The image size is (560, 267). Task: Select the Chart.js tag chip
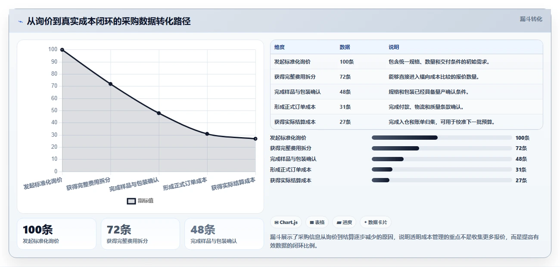pyautogui.click(x=286, y=222)
